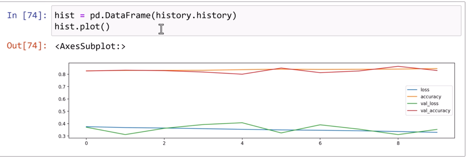
Task: Click the x-axis tick label 4
Action: pos(242,143)
